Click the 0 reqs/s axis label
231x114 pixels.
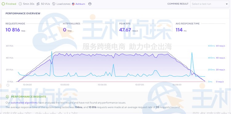click(x=220, y=81)
